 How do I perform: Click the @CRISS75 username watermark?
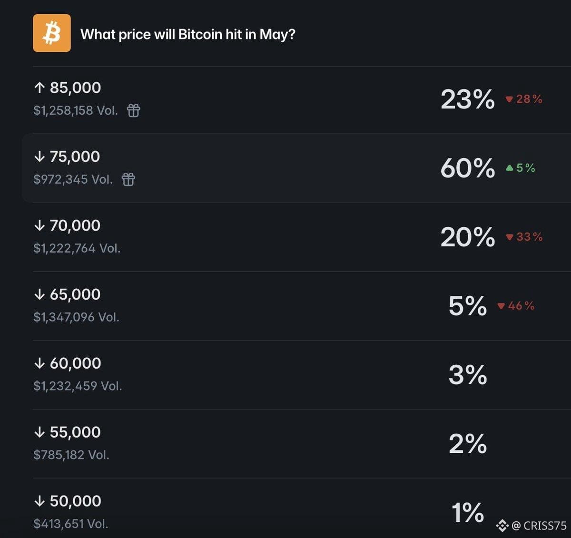[x=539, y=526]
